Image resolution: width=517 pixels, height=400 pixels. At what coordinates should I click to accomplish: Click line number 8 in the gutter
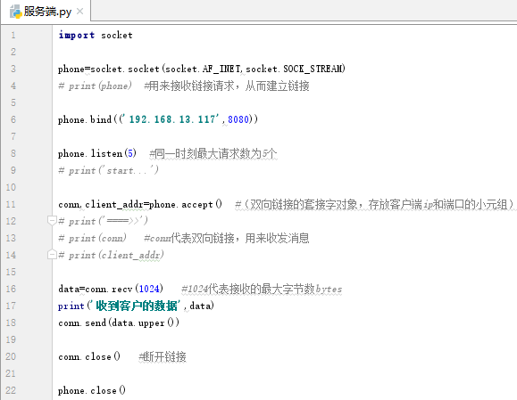pyautogui.click(x=13, y=153)
